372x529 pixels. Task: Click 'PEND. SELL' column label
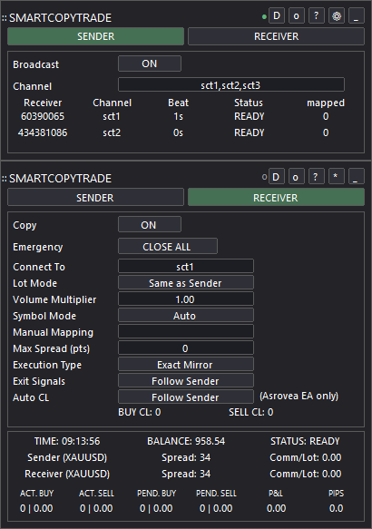[216, 494]
